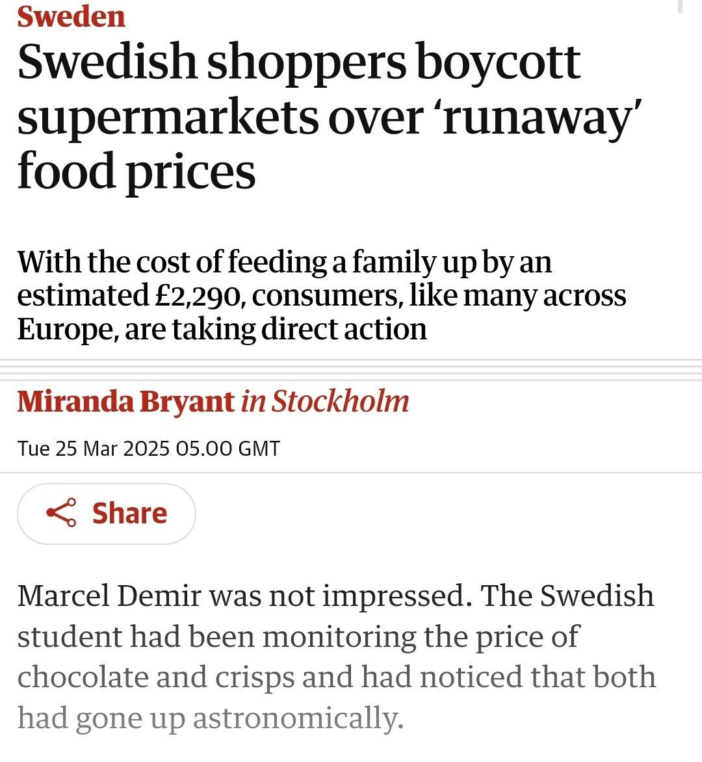
Task: Open the Sweden section link
Action: 71,16
